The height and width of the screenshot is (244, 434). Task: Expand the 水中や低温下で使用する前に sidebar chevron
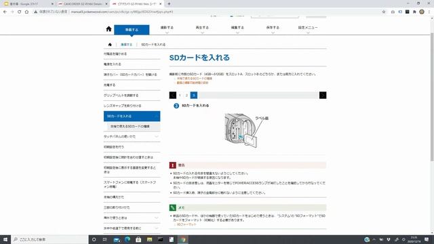tap(157, 228)
